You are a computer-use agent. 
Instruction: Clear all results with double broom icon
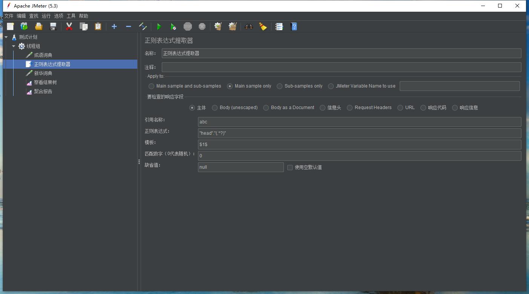pos(233,26)
